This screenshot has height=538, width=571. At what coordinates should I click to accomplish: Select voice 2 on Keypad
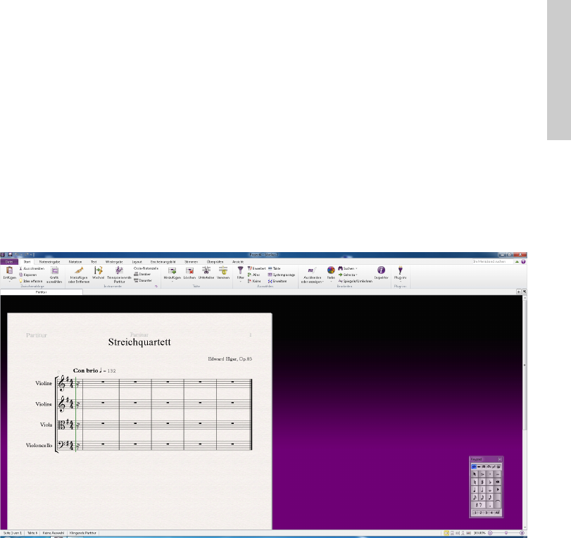[x=481, y=513]
